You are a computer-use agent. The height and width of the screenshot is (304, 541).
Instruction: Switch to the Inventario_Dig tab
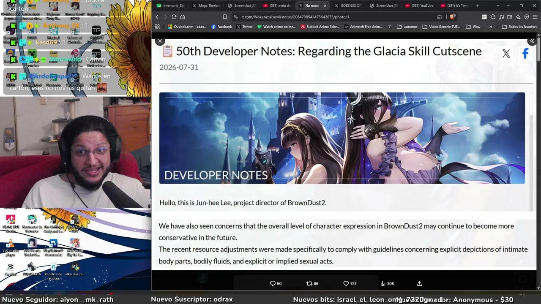[170, 5]
